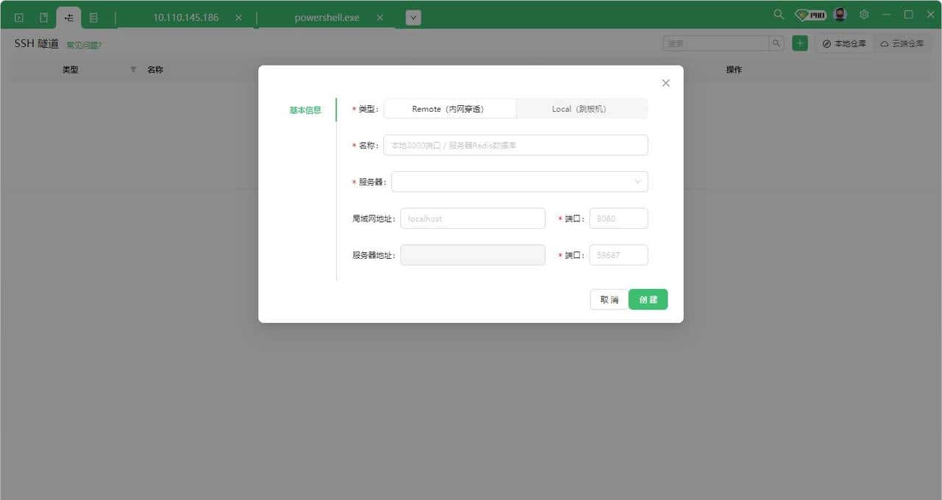Open the SSH tunnel icon tab
This screenshot has height=500, width=942.
coord(68,17)
